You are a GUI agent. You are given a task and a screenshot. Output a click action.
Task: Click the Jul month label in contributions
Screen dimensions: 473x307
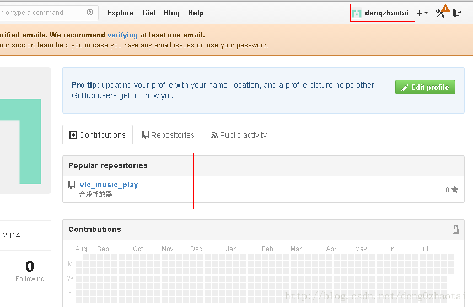pyautogui.click(x=423, y=249)
